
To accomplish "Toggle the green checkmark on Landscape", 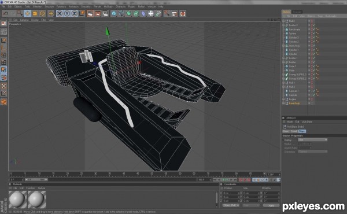I will pyautogui.click(x=314, y=29).
